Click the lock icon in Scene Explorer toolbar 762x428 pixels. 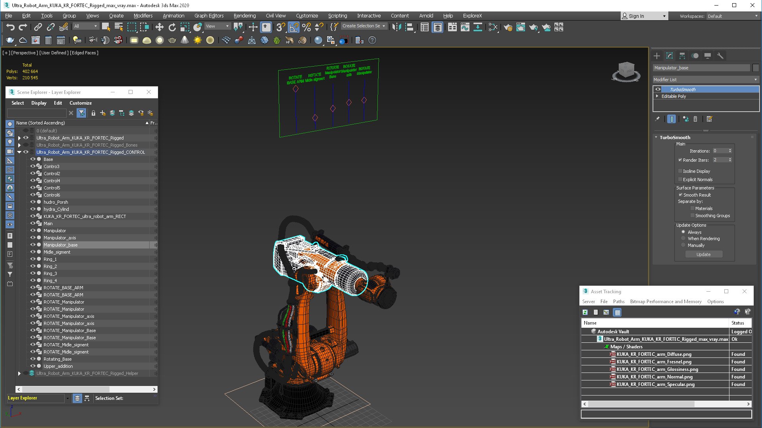click(x=93, y=113)
